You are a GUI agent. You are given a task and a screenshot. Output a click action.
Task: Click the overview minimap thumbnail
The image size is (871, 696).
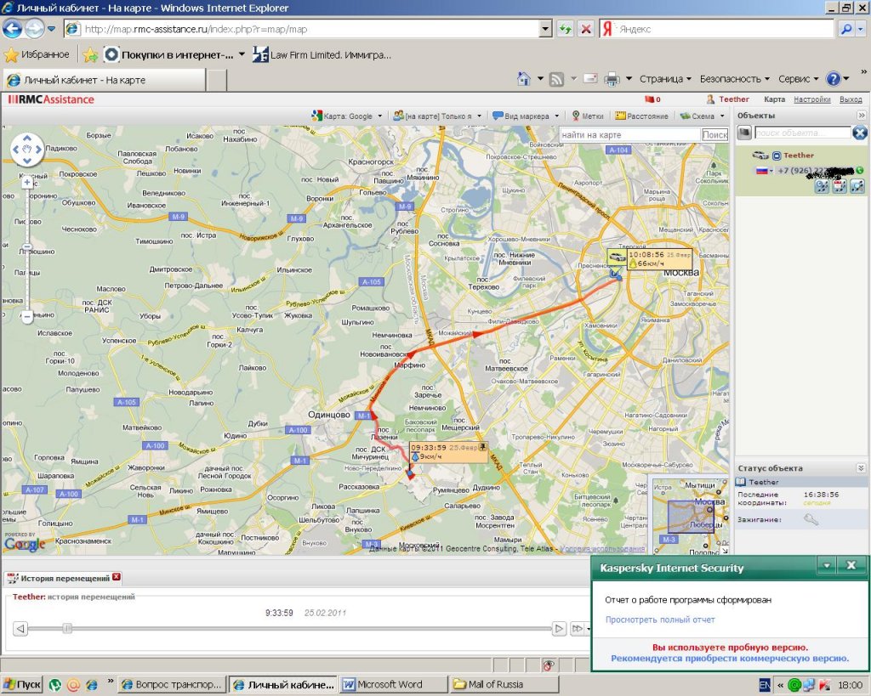coord(689,516)
